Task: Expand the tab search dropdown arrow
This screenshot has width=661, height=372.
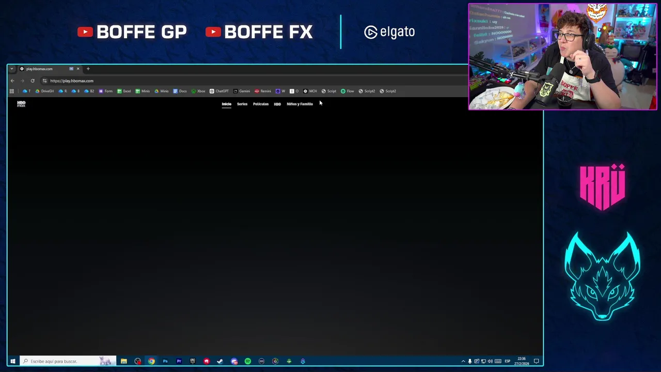Action: tap(11, 69)
